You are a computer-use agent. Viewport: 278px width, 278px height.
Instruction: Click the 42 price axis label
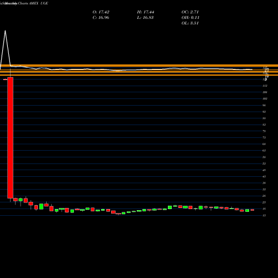click(x=264, y=176)
